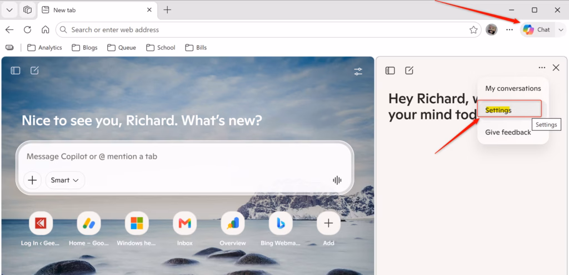Open the School bookmarks folder
This screenshot has width=569, height=275.
pyautogui.click(x=161, y=47)
